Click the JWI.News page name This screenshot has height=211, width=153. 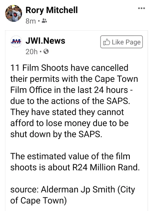45,41
